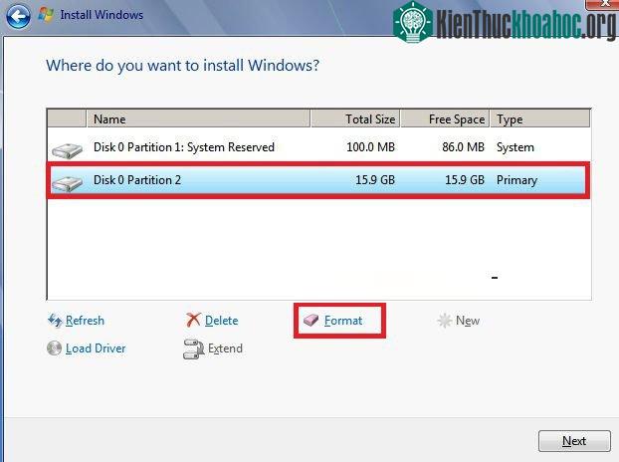Image resolution: width=619 pixels, height=462 pixels.
Task: Click the Refresh arrows icon
Action: click(x=55, y=321)
